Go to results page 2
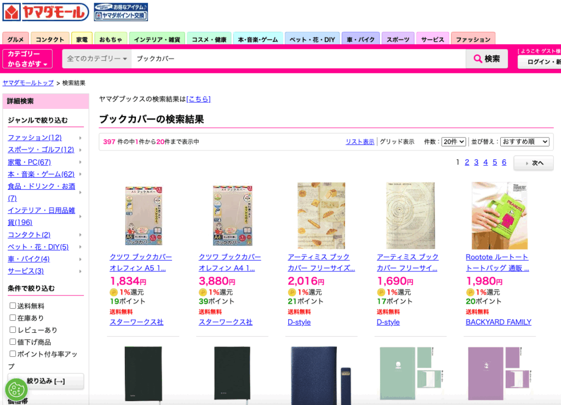The image size is (561, 405). (x=467, y=163)
